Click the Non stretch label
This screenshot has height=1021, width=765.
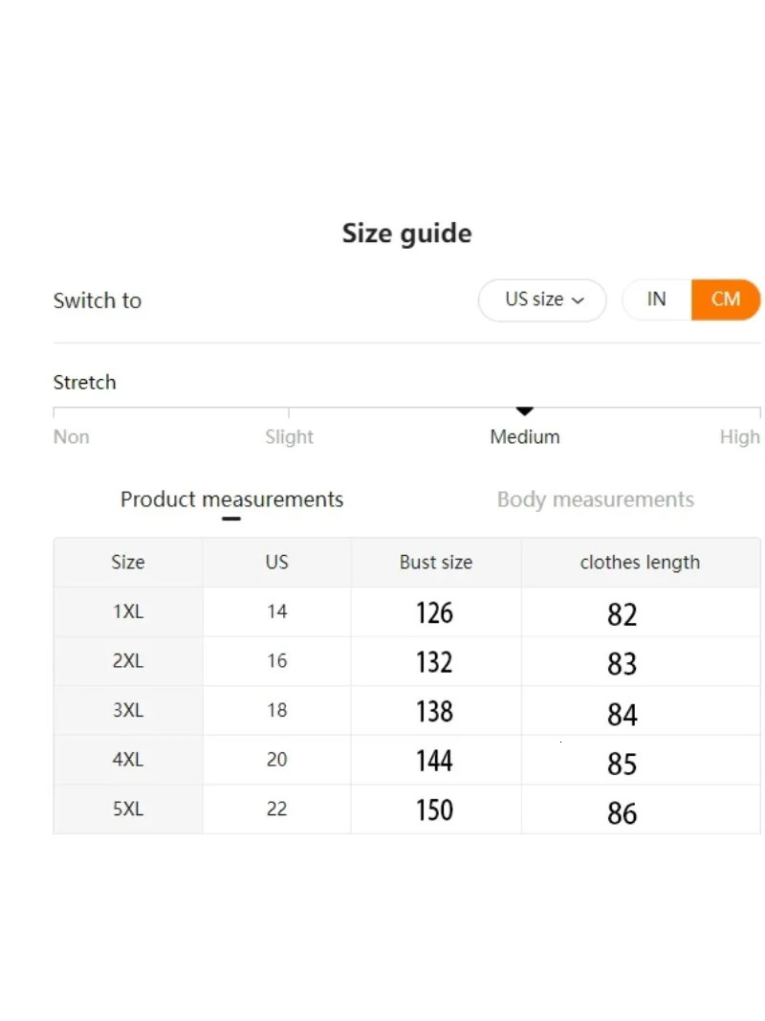pyautogui.click(x=72, y=437)
